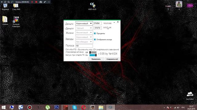Switch on the Игра всегда активна toggle
197x110 pixels.
click(93, 52)
